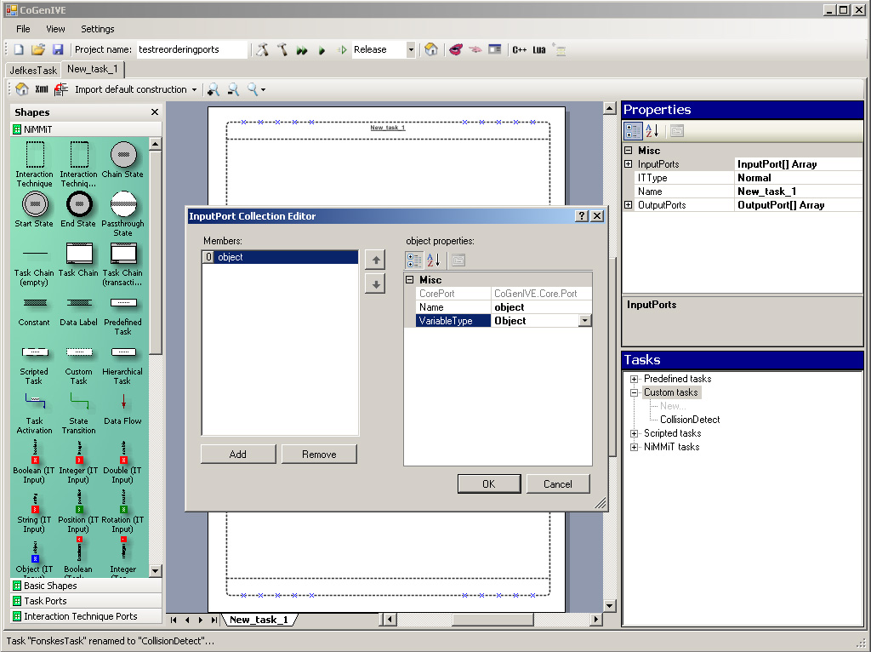The image size is (871, 652).
Task: Select the Start State shape
Action: [34, 204]
